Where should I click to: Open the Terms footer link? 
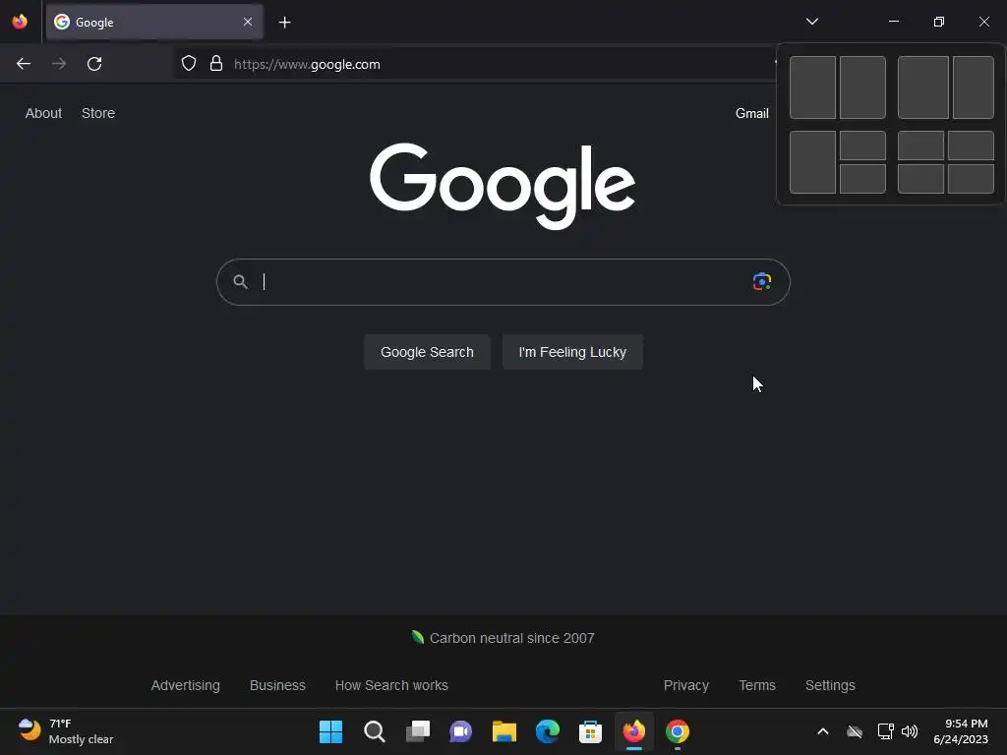[x=757, y=685]
